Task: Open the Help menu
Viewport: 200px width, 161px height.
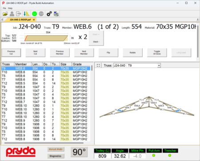Action: pyautogui.click(x=10, y=8)
